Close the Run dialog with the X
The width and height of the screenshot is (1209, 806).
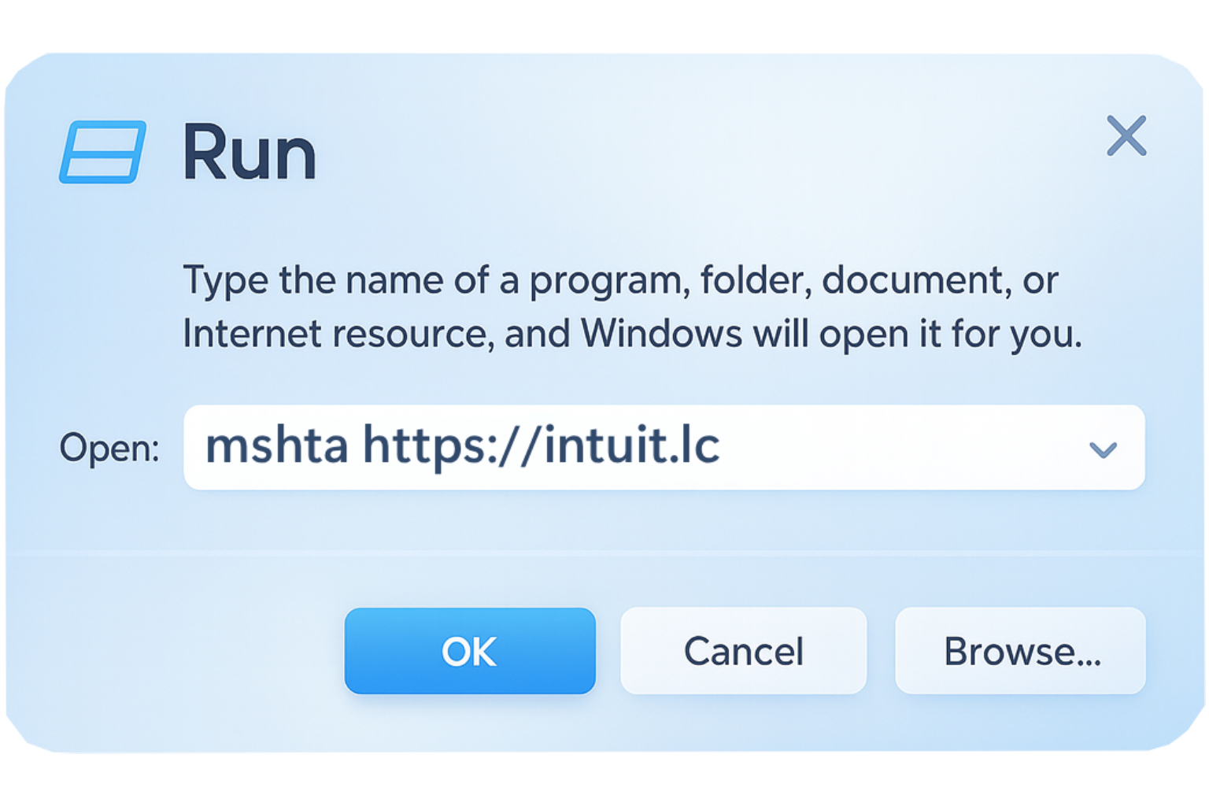point(1126,136)
